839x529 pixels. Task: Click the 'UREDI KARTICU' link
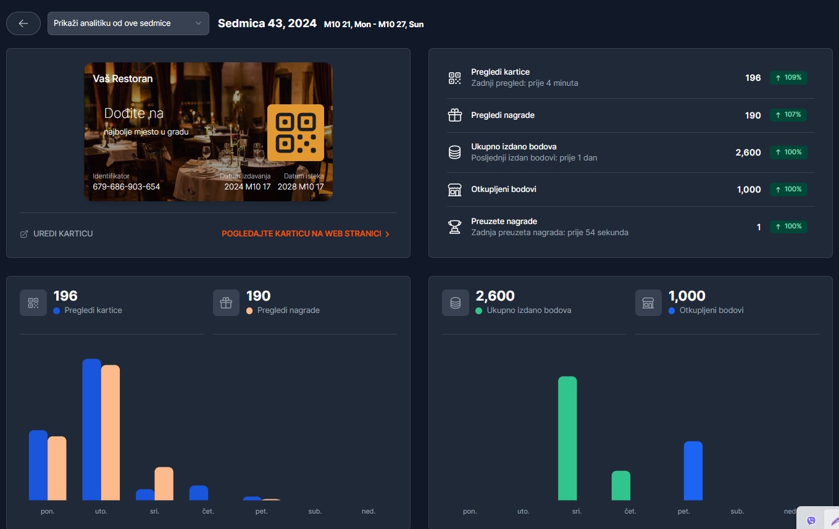(57, 234)
